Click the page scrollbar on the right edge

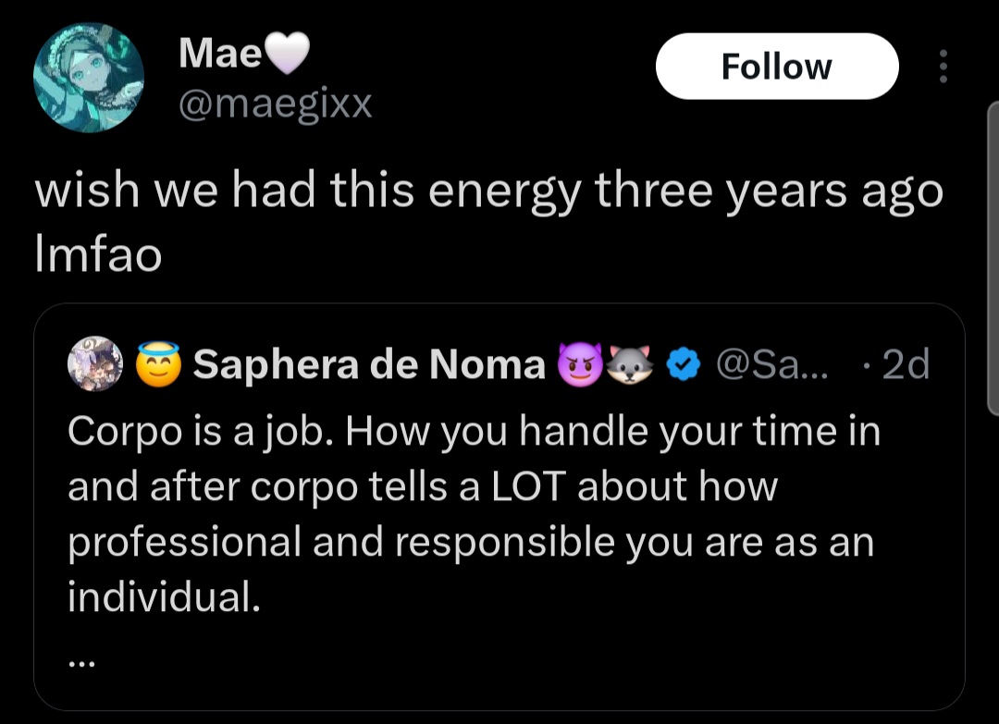[x=993, y=259]
